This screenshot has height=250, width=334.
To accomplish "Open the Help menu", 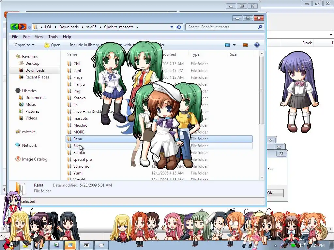I will 67,36.
